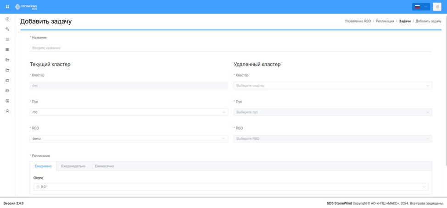Image resolution: width=447 pixels, height=208 pixels.
Task: Open the wrench tools sidebar icon
Action: point(7,29)
